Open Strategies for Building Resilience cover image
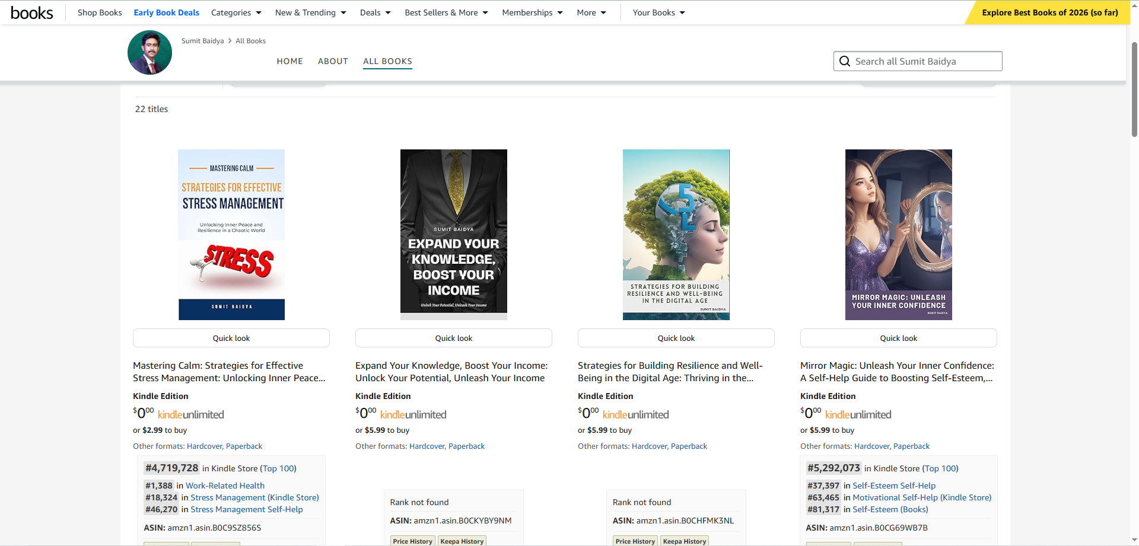 tap(676, 235)
